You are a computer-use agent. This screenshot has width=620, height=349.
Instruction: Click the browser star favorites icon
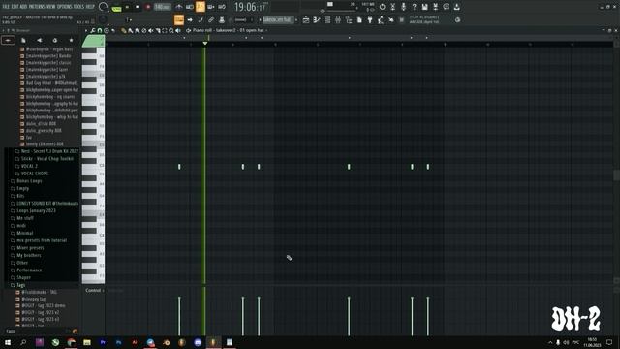(71, 40)
